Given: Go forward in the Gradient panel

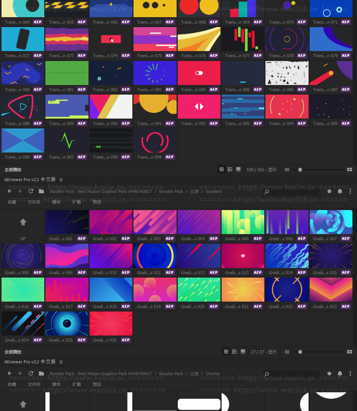Looking at the screenshot, I should click(x=20, y=191).
